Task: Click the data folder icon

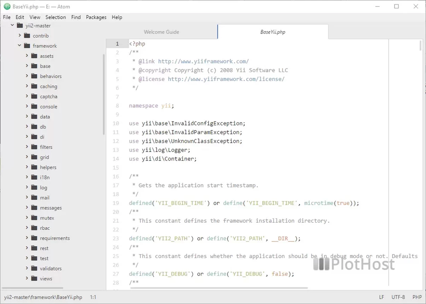Action: tap(34, 117)
